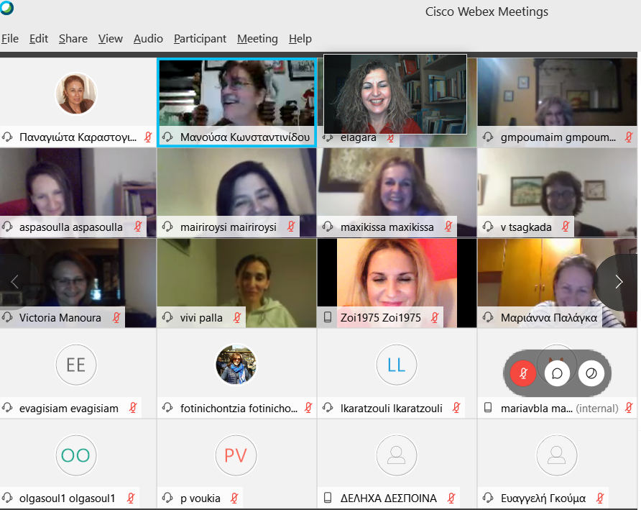The image size is (641, 510).
Task: Click the device icon beside ΔΕΛΗΧΑ ΔΕΣΠΟΙΝΑ
Action: 328,498
